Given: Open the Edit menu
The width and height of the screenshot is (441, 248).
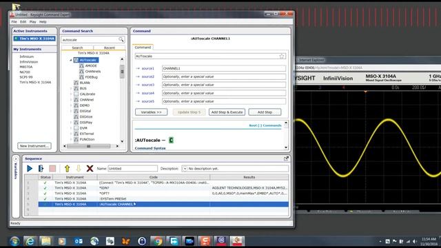Looking at the screenshot, I should tap(23, 21).
